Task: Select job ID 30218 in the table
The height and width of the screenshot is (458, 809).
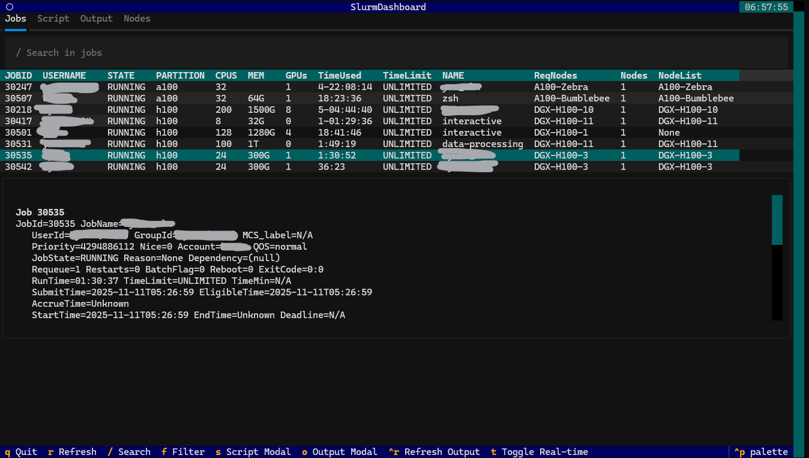Action: 19,110
